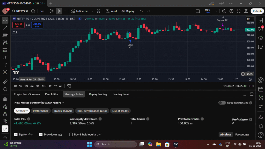Open the Indicators dialog
This screenshot has height=149, width=265.
(x=80, y=11)
